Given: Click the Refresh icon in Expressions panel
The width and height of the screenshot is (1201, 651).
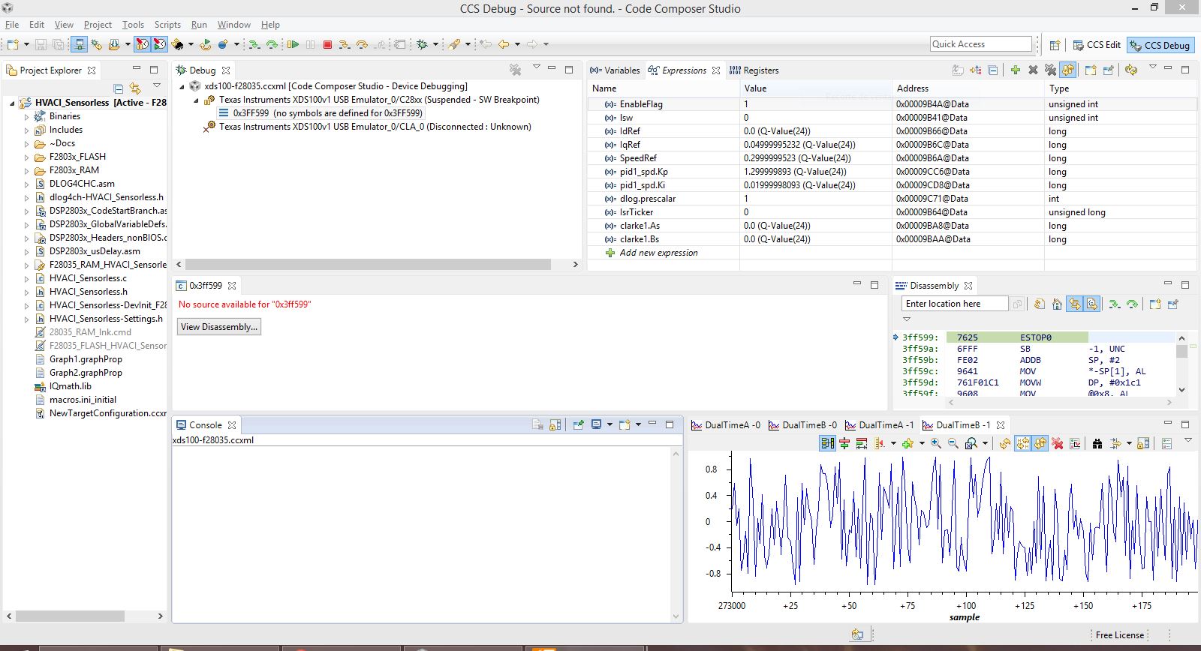Looking at the screenshot, I should click(1130, 70).
